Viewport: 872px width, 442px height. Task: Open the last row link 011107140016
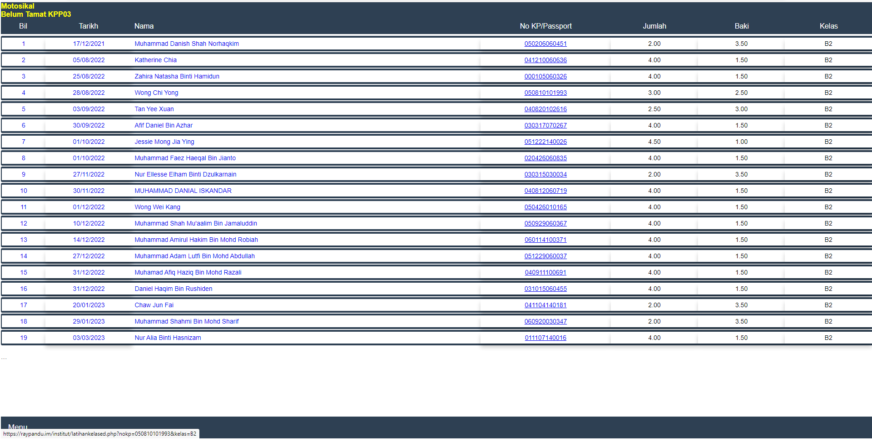click(x=545, y=338)
